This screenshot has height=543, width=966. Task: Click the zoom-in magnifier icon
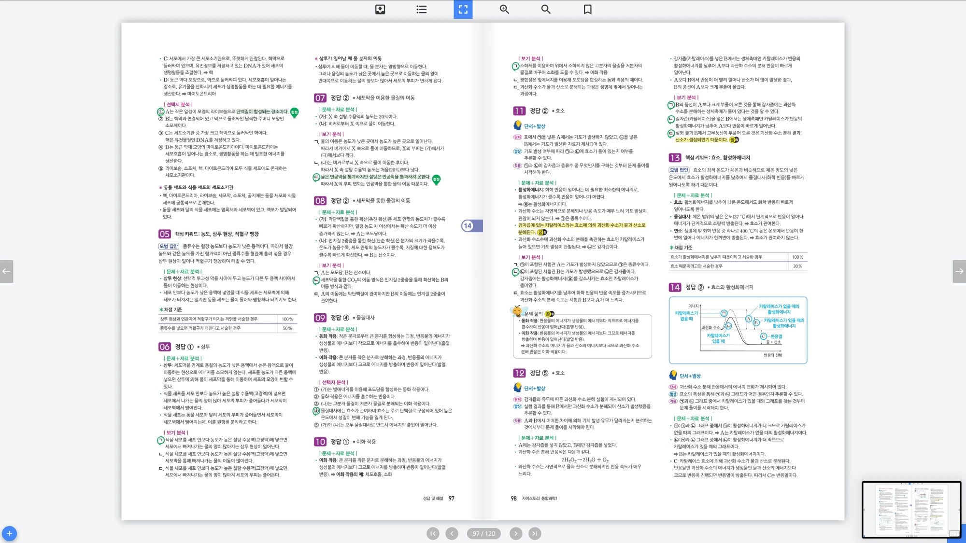click(504, 9)
